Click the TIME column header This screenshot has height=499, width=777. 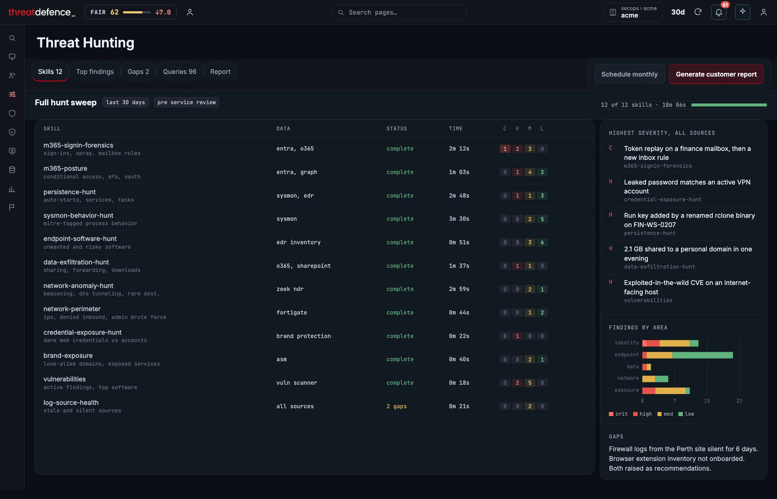pyautogui.click(x=456, y=128)
